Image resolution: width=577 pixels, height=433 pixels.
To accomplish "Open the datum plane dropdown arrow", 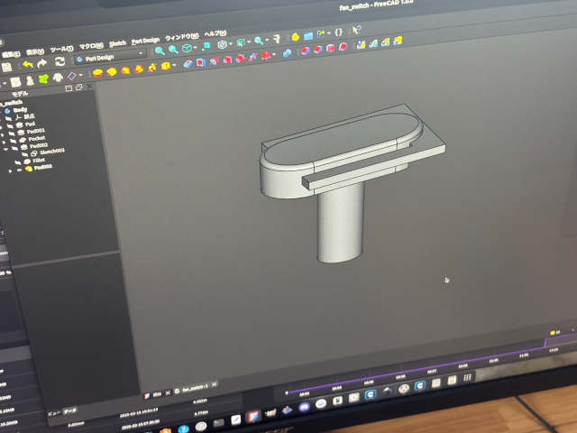I will (x=80, y=75).
